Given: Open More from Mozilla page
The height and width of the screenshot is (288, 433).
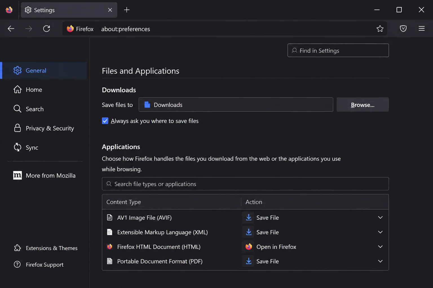Looking at the screenshot, I should pos(45,175).
